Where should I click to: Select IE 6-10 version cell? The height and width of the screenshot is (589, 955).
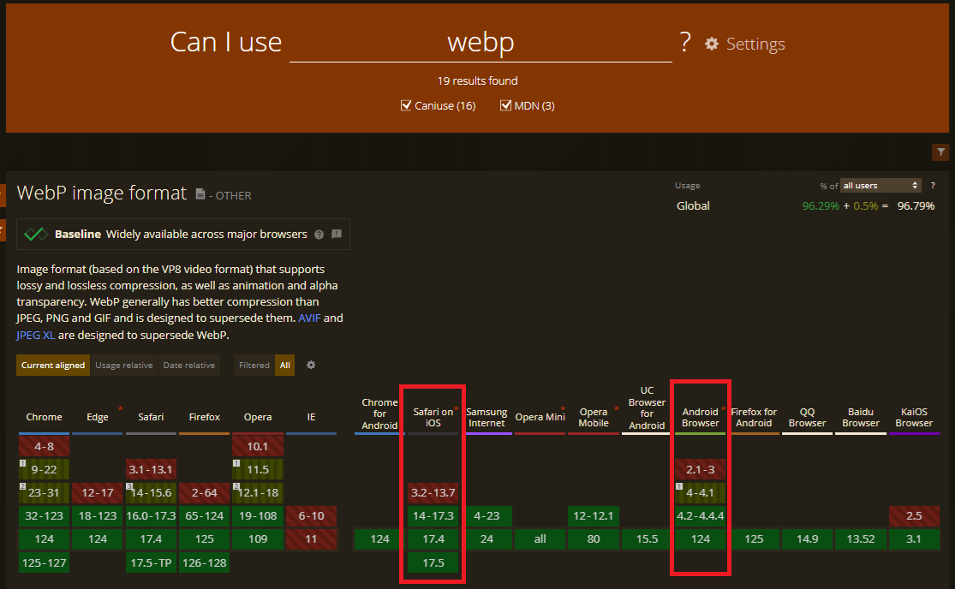coord(311,516)
